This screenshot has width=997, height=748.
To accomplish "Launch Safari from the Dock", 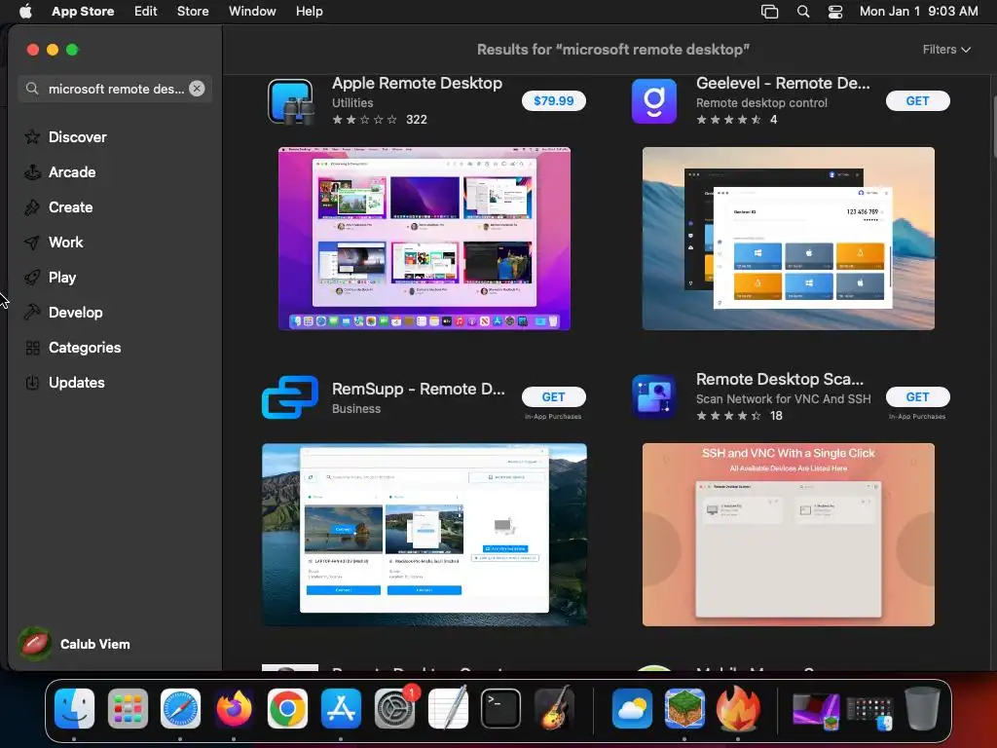I will point(180,709).
